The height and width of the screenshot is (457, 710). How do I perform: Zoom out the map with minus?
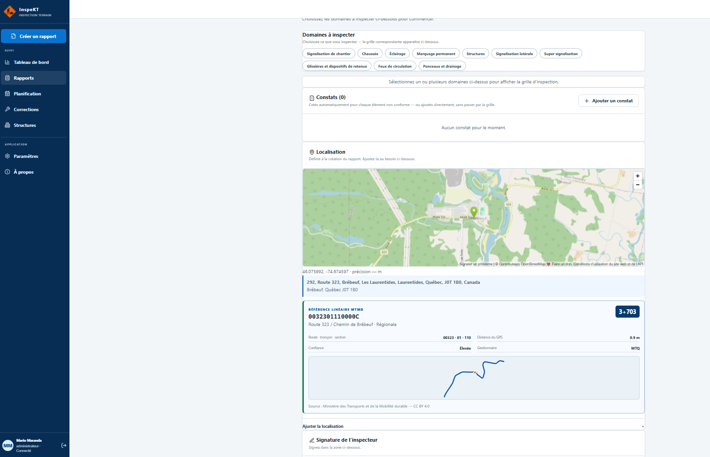click(x=638, y=185)
